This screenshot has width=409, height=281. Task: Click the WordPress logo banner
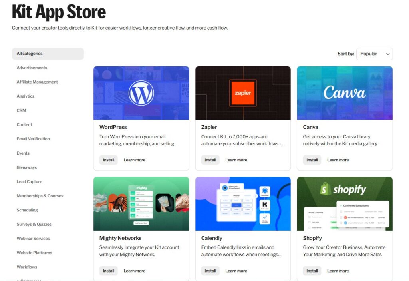pyautogui.click(x=141, y=93)
